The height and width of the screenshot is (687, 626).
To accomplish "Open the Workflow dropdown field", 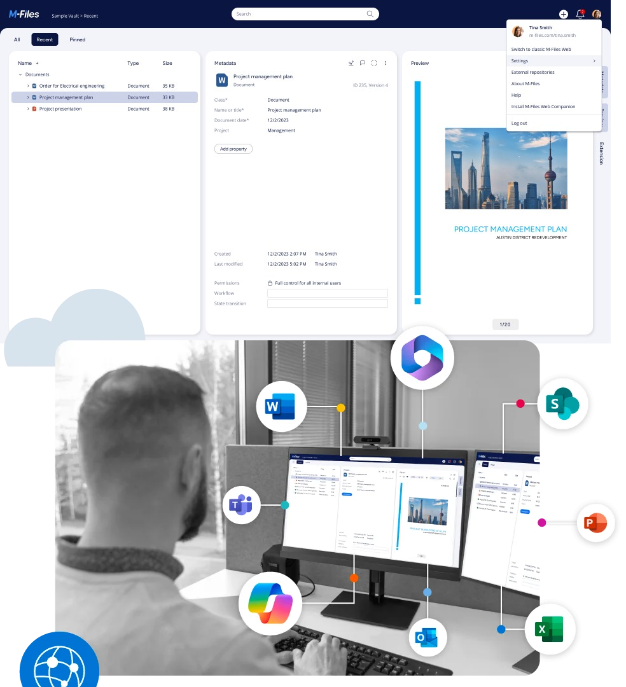I will [x=328, y=293].
